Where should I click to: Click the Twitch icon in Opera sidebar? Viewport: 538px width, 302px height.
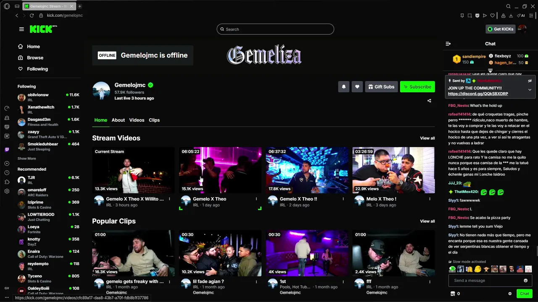tap(7, 149)
